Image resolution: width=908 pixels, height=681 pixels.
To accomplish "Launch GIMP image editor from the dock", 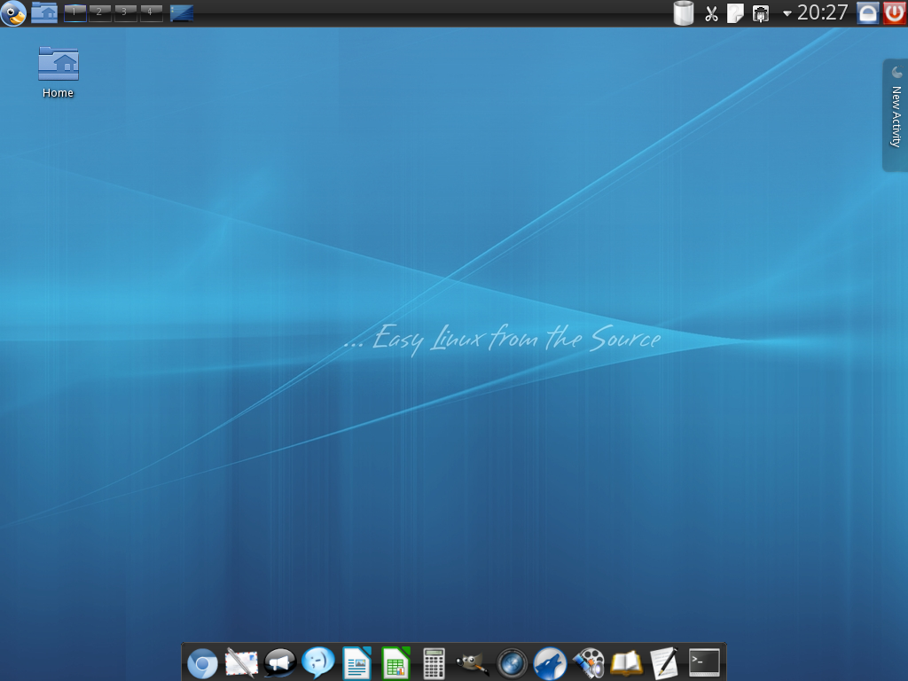I will (472, 663).
